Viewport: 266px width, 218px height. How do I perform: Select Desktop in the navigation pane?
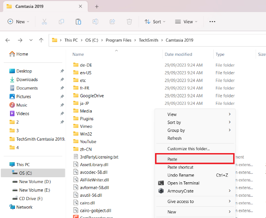(20, 71)
